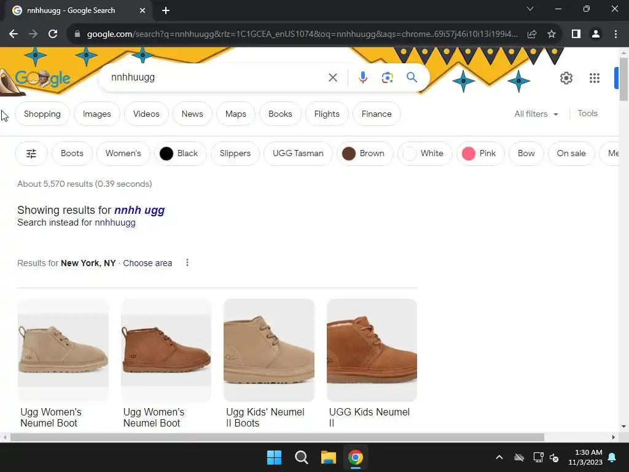Screen dimensions: 629x472
Task: Show hidden system tray icons
Action: tap(499, 457)
